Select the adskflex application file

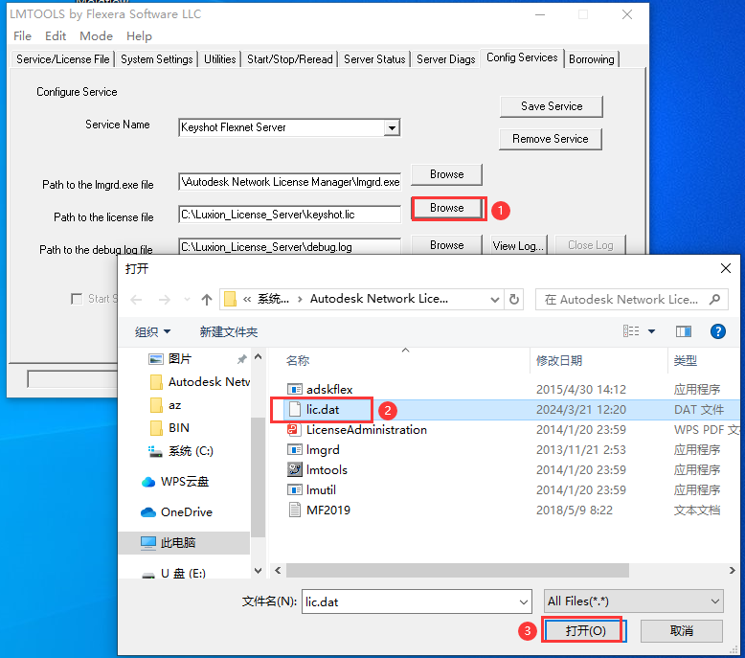point(329,390)
